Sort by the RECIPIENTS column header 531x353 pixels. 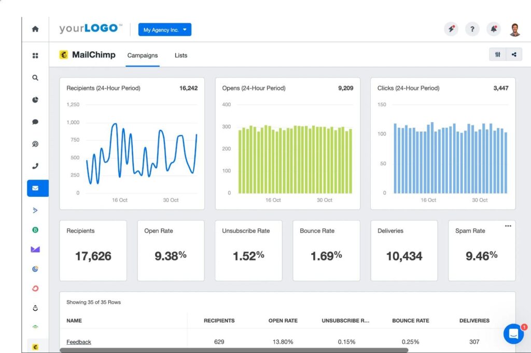[219, 320]
